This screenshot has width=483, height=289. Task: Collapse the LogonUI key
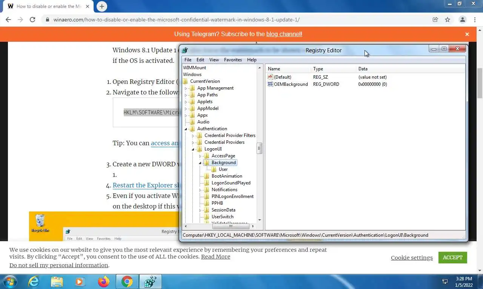click(193, 149)
